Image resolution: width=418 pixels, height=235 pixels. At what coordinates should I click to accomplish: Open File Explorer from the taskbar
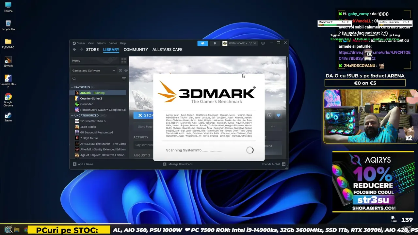click(x=17, y=230)
